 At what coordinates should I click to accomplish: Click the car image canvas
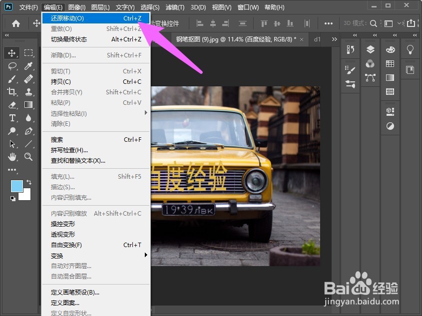click(236, 176)
